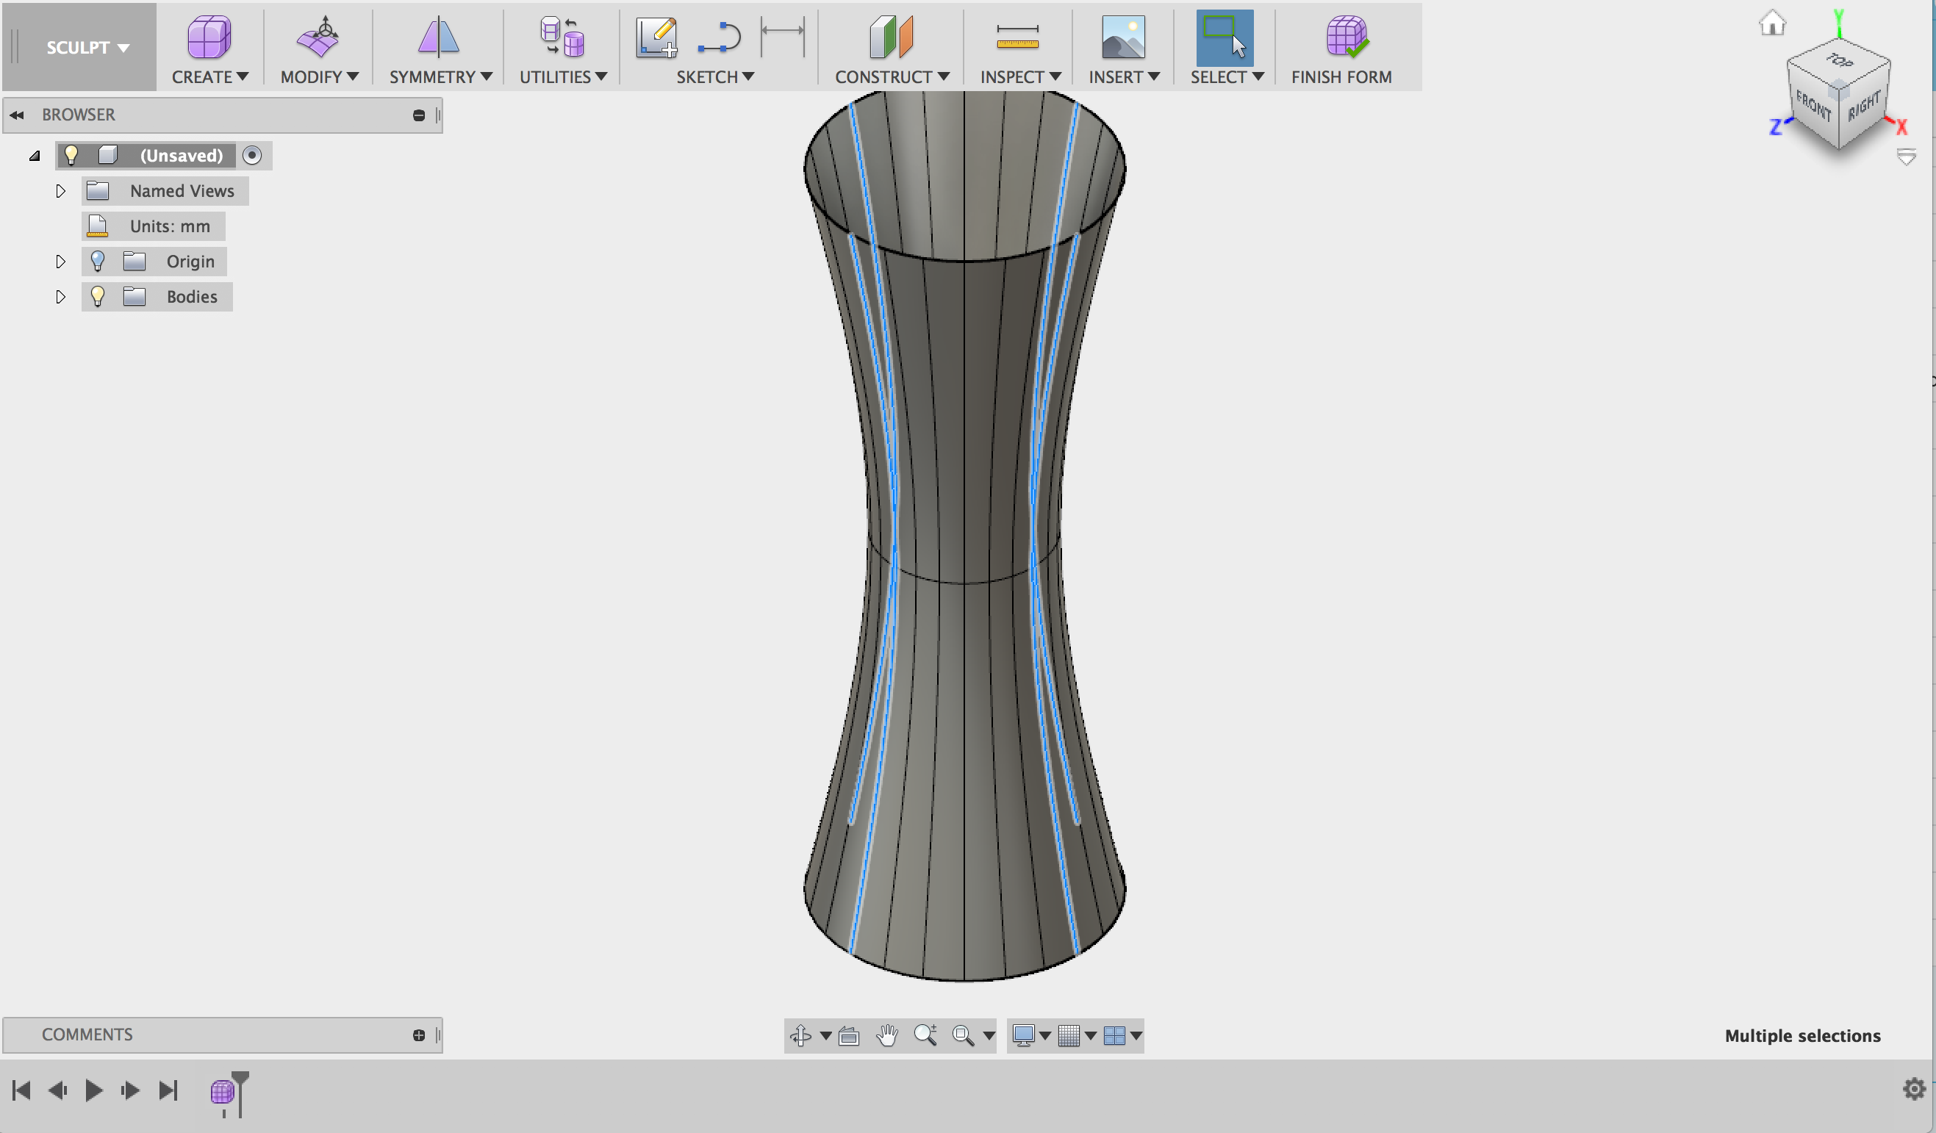Open timeline settings gear icon
Viewport: 1936px width, 1133px height.
point(1914,1088)
